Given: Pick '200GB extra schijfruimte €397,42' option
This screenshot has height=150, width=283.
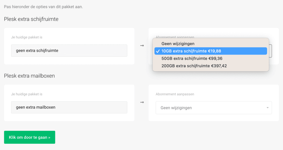Looking at the screenshot, I should pyautogui.click(x=194, y=66).
